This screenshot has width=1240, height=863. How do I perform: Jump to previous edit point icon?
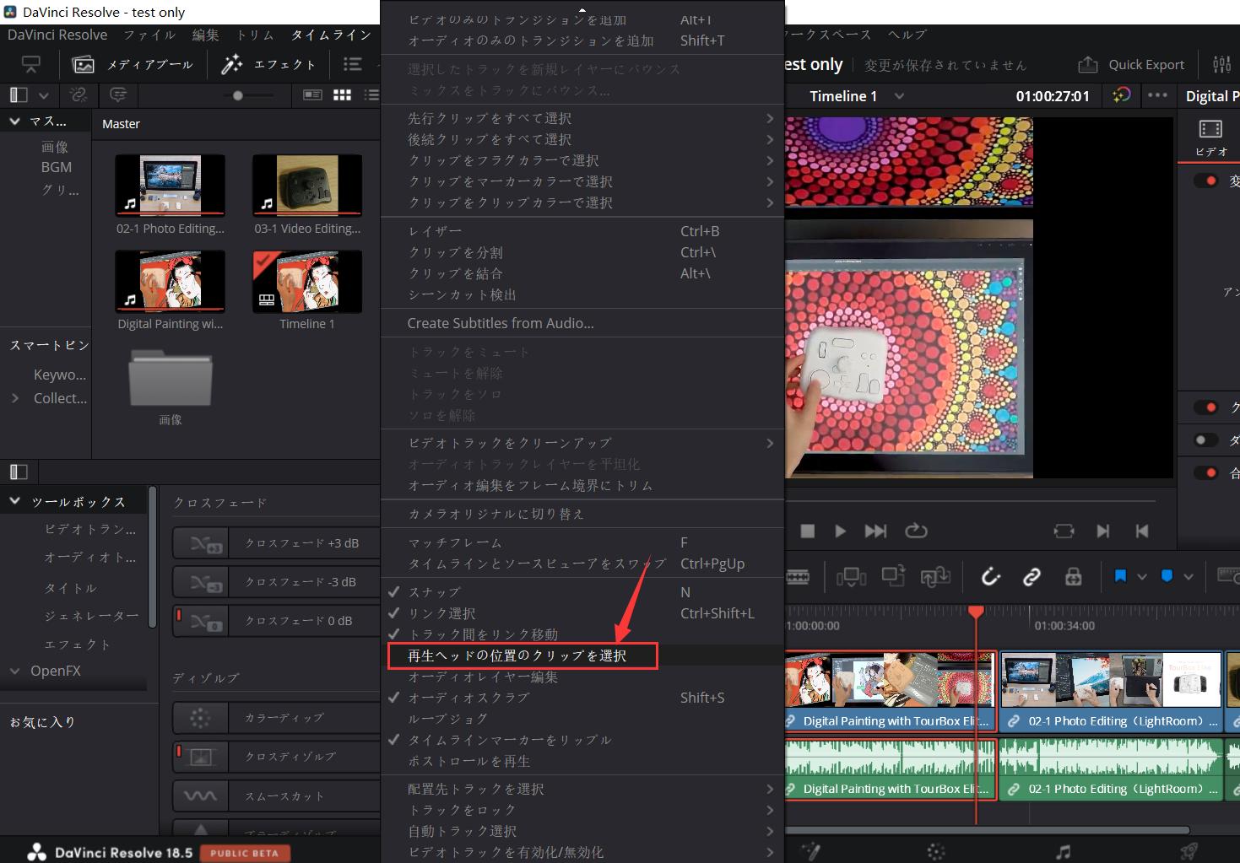click(x=1142, y=531)
